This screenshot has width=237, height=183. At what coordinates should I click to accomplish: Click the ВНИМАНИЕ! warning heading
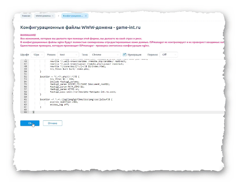tap(28, 35)
